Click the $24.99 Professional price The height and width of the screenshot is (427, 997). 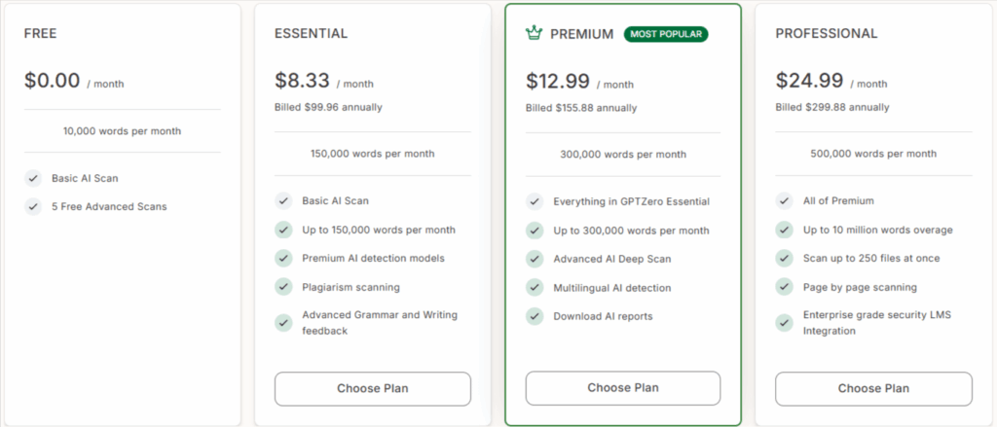point(807,81)
